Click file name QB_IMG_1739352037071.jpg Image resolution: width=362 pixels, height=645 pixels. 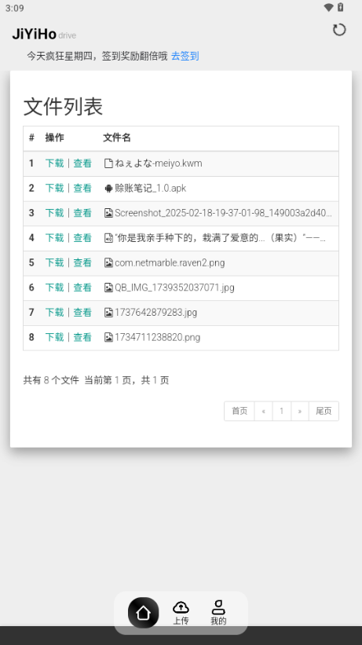174,287
